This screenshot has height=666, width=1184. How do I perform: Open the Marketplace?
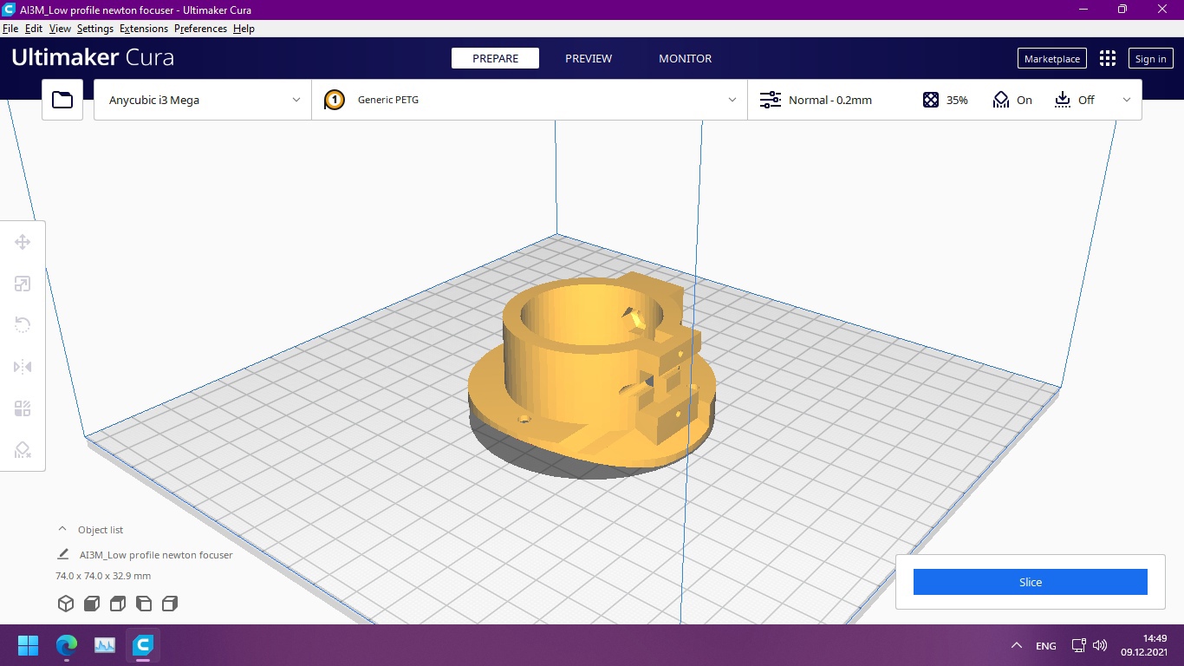tap(1051, 58)
